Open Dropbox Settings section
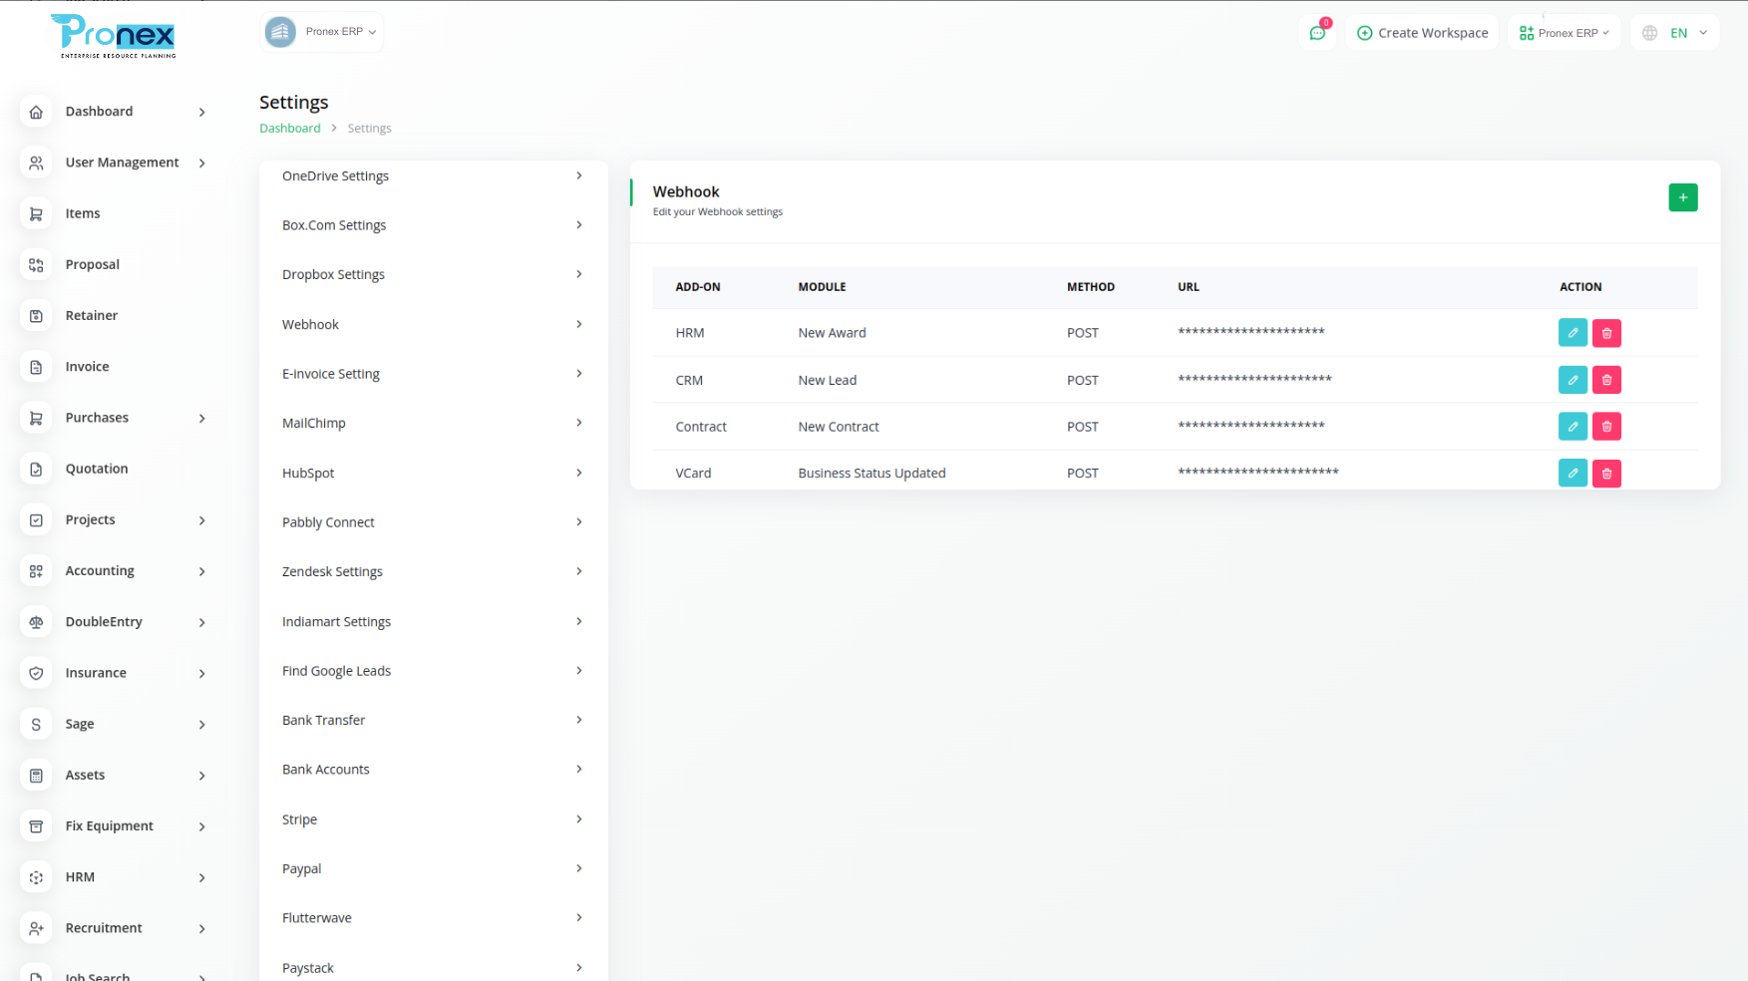 click(x=433, y=275)
